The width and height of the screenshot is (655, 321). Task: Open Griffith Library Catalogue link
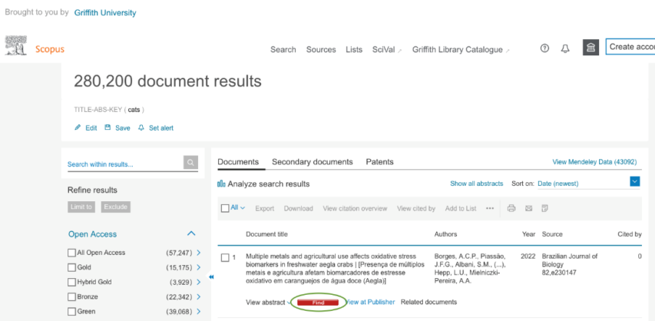click(x=461, y=50)
